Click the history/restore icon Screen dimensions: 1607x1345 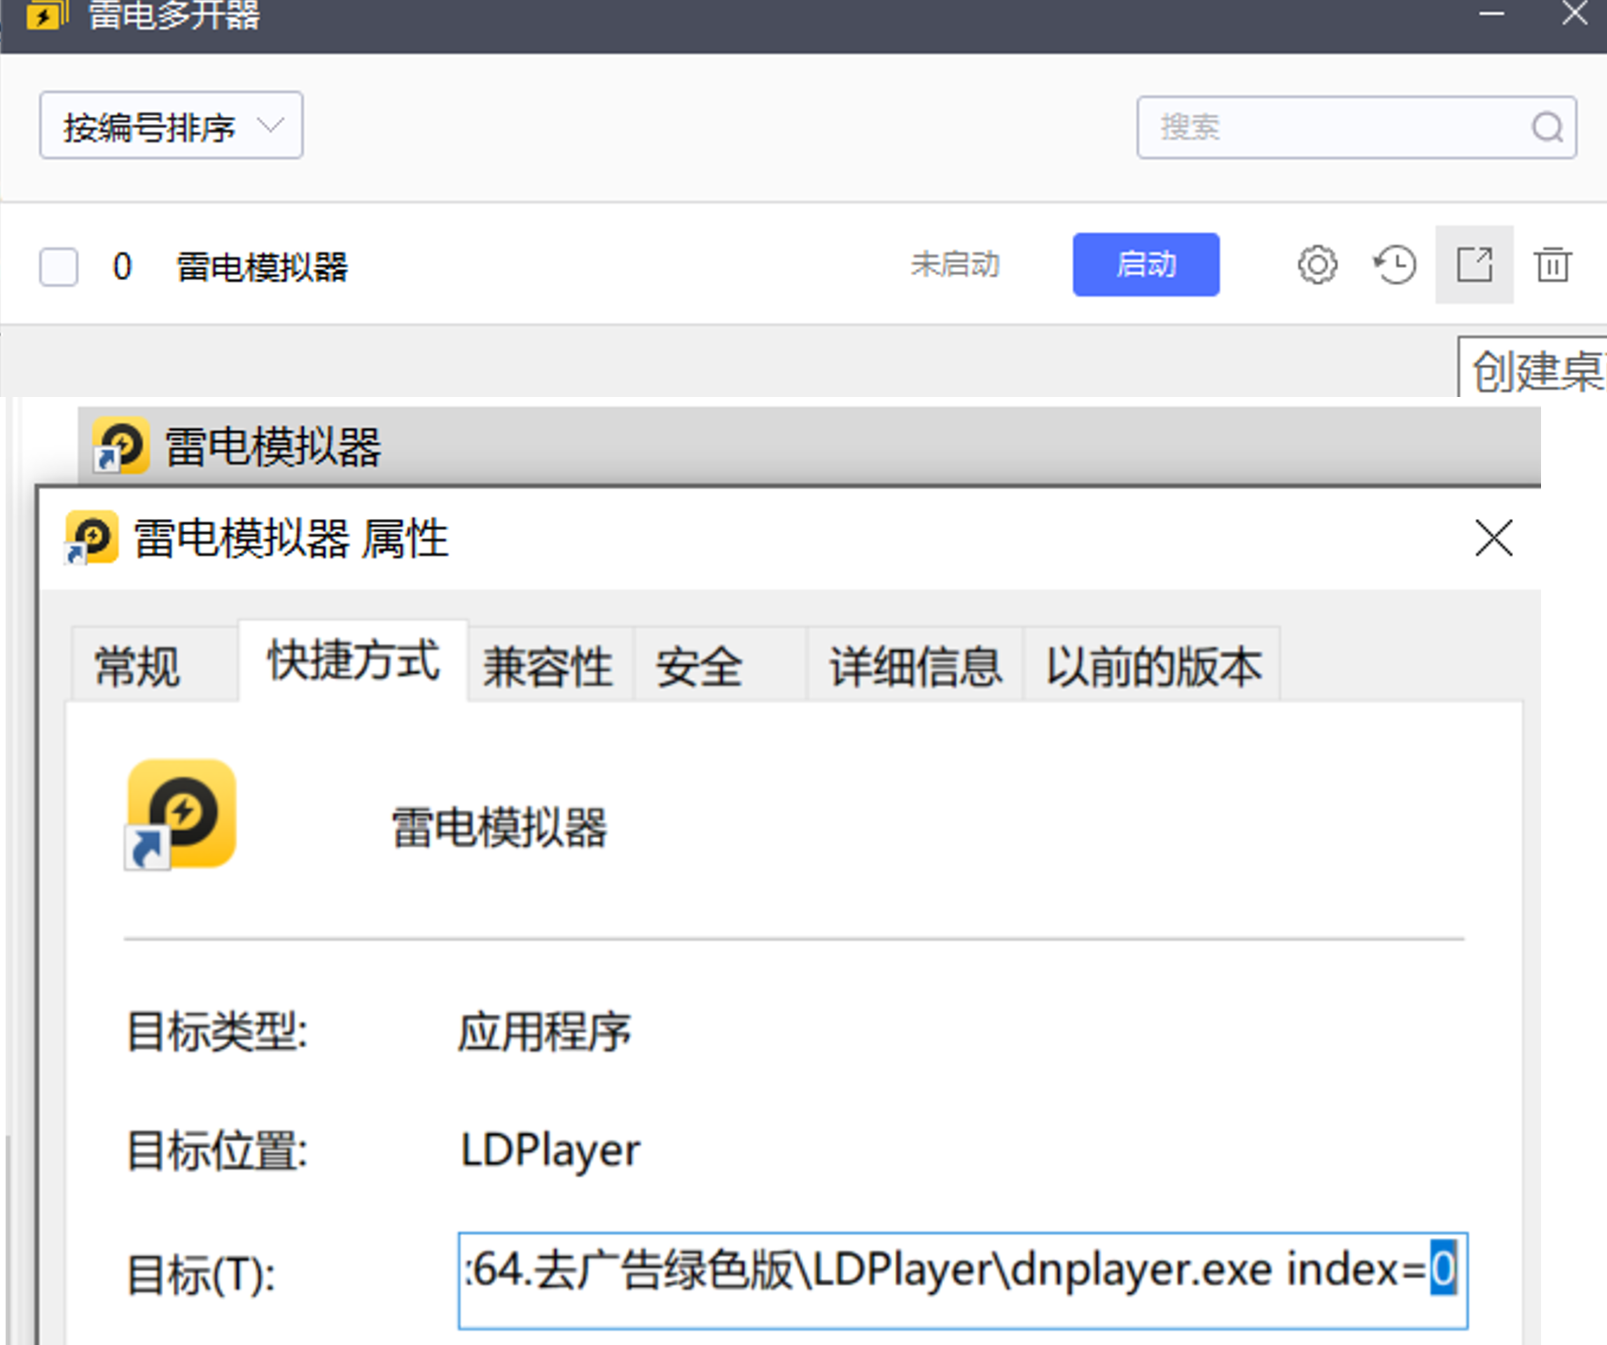(x=1392, y=264)
